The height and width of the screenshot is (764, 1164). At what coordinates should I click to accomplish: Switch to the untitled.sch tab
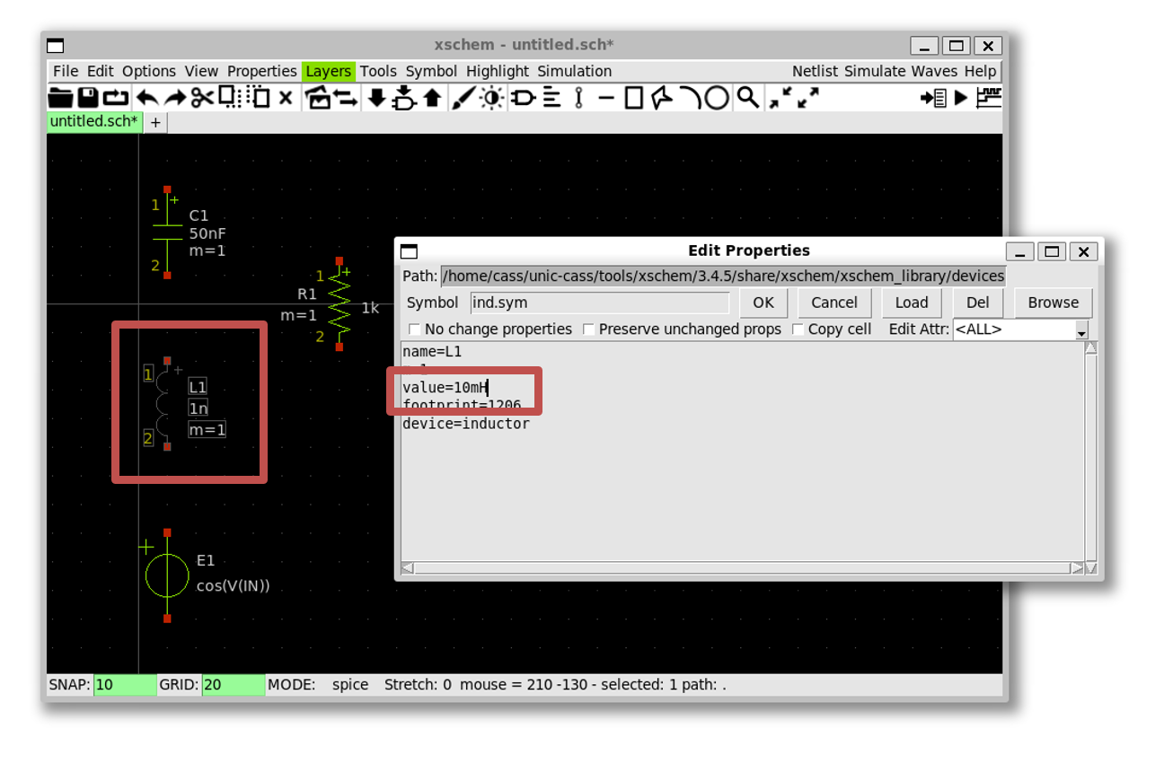[x=93, y=121]
